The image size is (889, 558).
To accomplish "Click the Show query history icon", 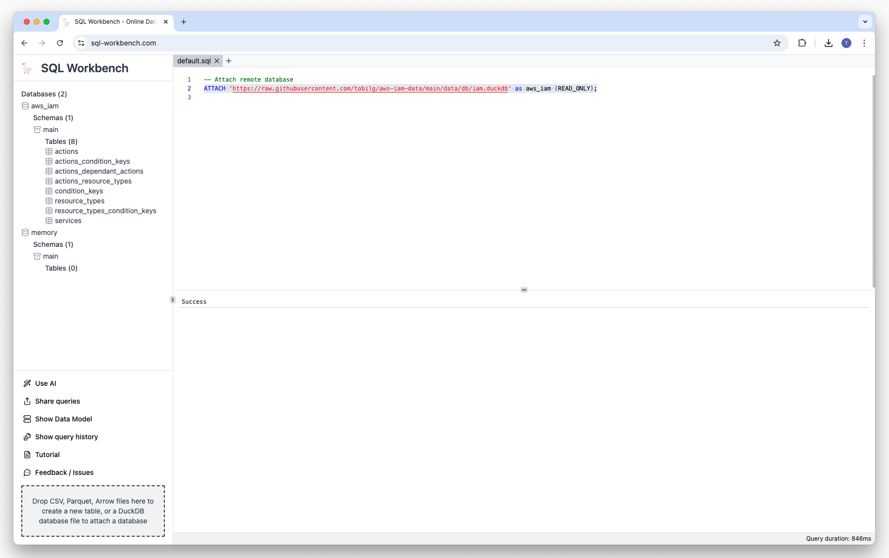I will coord(27,437).
